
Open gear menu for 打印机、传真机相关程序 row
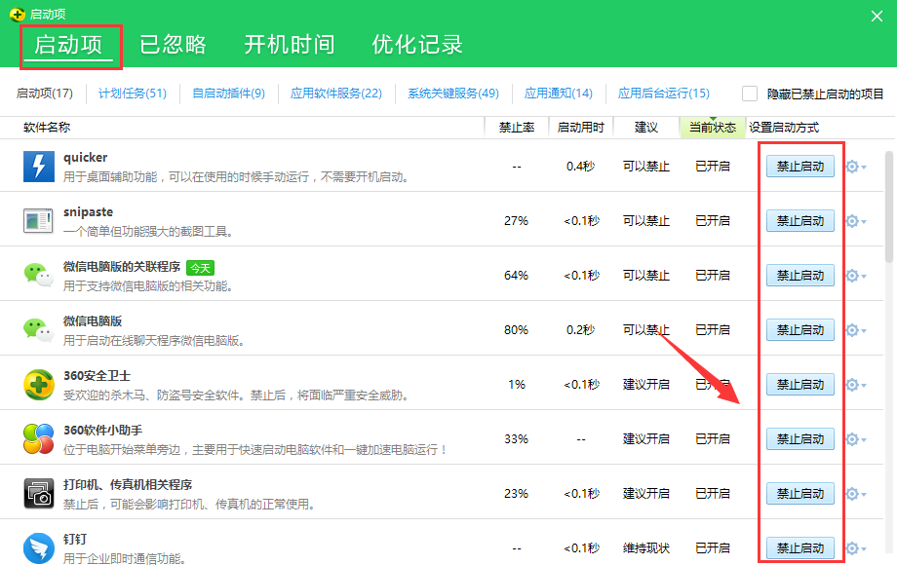(855, 494)
